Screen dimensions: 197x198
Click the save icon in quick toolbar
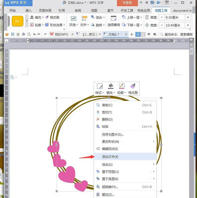[x=13, y=34]
